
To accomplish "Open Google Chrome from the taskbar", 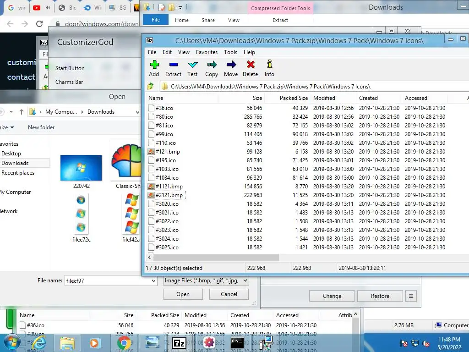I will click(124, 343).
